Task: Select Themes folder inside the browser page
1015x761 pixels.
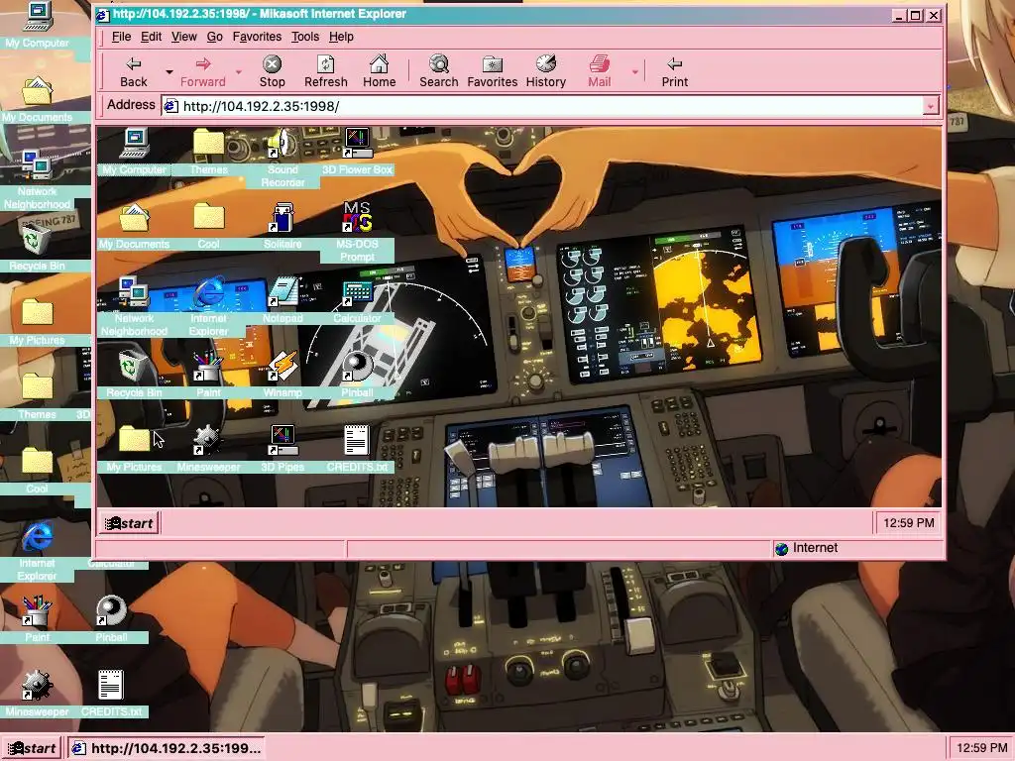Action: tap(208, 152)
